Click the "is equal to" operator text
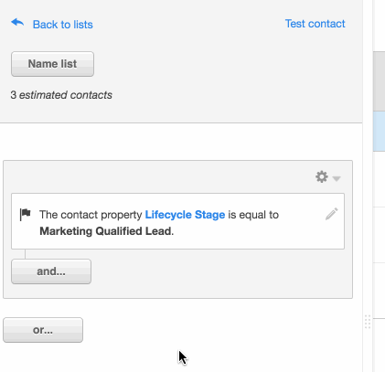 (253, 215)
